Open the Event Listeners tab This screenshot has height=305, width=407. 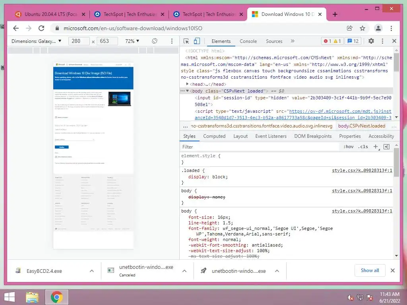click(271, 136)
